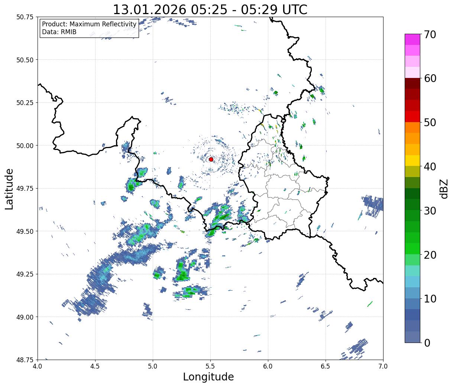Image resolution: width=453 pixels, height=386 pixels.
Task: Click the colorbar tick label 0
Action: click(x=427, y=343)
